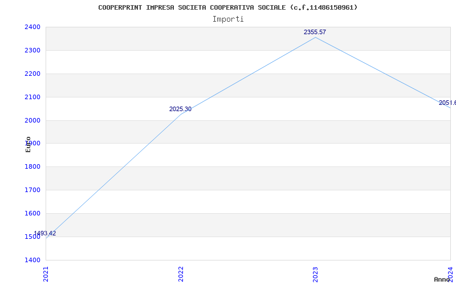The image size is (456, 285).
Task: Click the line data point at 2022
Action: coord(181,115)
